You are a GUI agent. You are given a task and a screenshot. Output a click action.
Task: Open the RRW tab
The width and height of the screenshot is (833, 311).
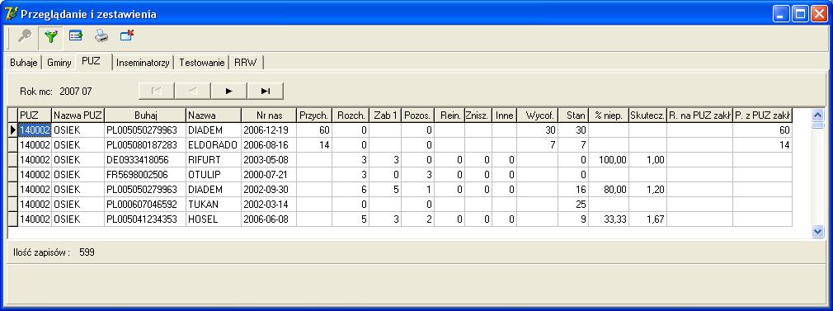click(x=246, y=62)
